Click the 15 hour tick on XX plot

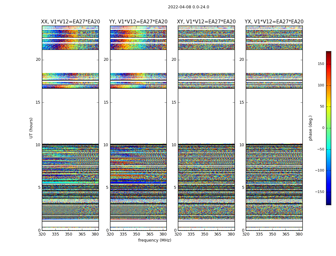tap(38, 102)
